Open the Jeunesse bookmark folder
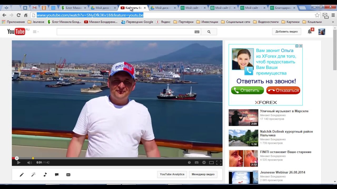Image resolution: width=337 pixels, height=189 pixels. tap(36, 22)
